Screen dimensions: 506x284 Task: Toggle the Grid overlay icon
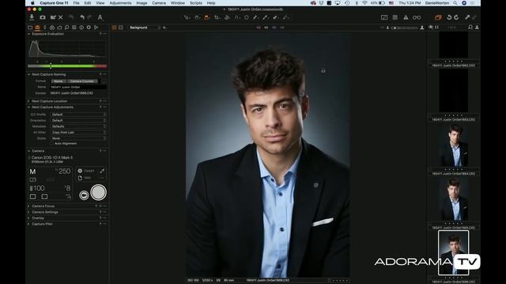click(x=395, y=17)
